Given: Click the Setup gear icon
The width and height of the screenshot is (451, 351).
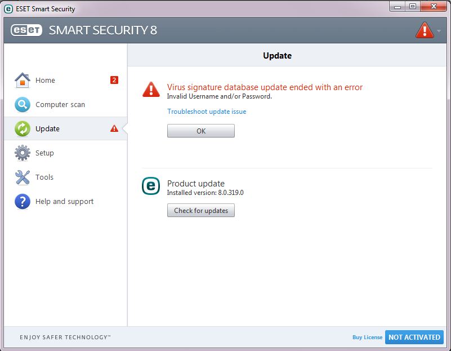Looking at the screenshot, I should (x=22, y=153).
